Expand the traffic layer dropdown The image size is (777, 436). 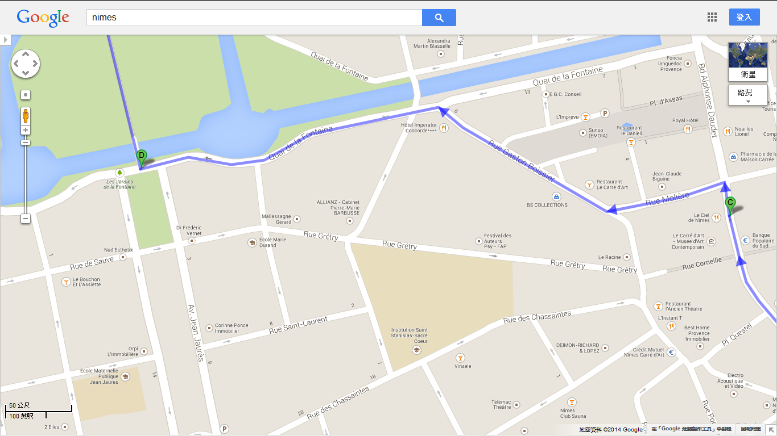pyautogui.click(x=748, y=95)
